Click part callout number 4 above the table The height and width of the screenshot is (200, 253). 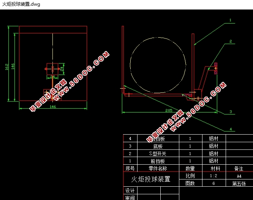click(x=230, y=129)
